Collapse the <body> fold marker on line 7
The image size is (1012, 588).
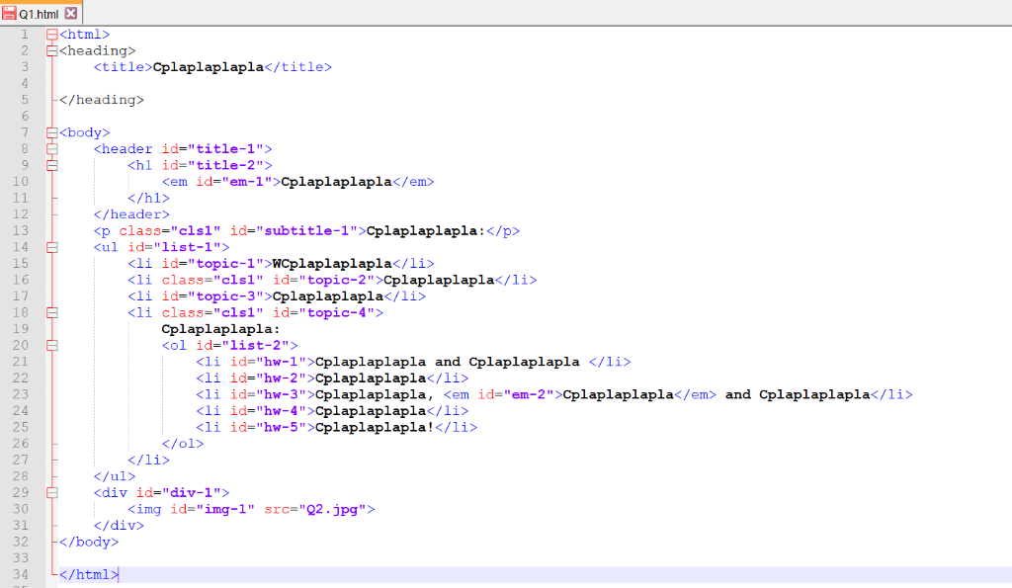coord(51,131)
